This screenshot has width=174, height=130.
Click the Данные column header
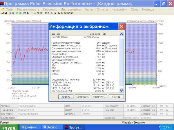click(x=67, y=34)
